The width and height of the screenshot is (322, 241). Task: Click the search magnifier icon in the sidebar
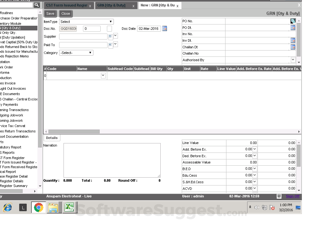(x=37, y=5)
